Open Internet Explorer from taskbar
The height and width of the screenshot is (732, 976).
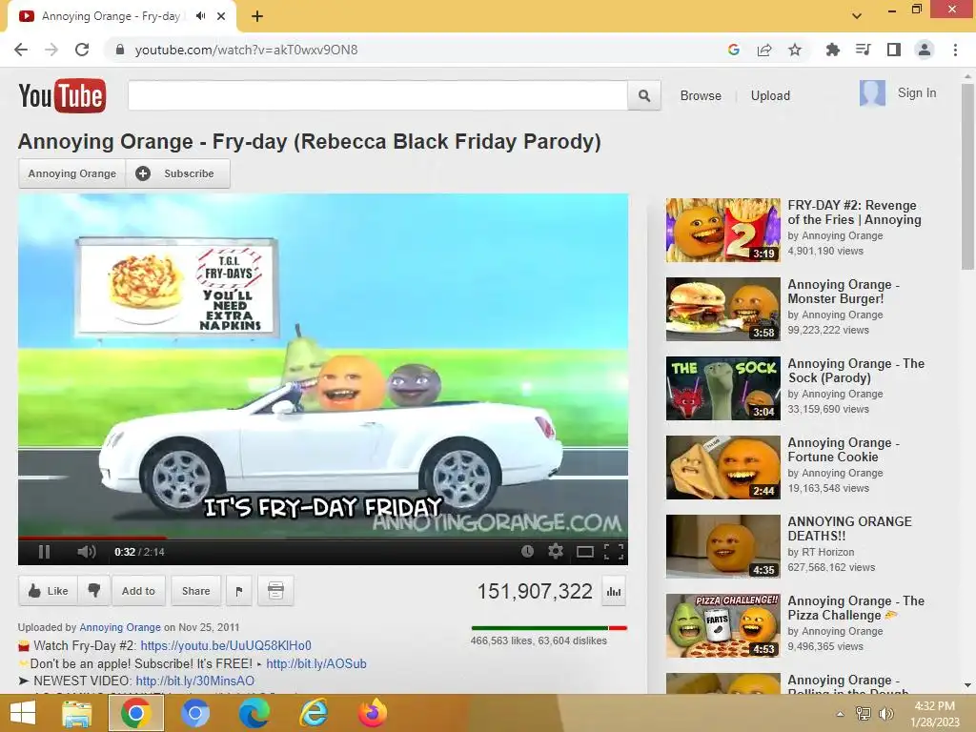313,713
